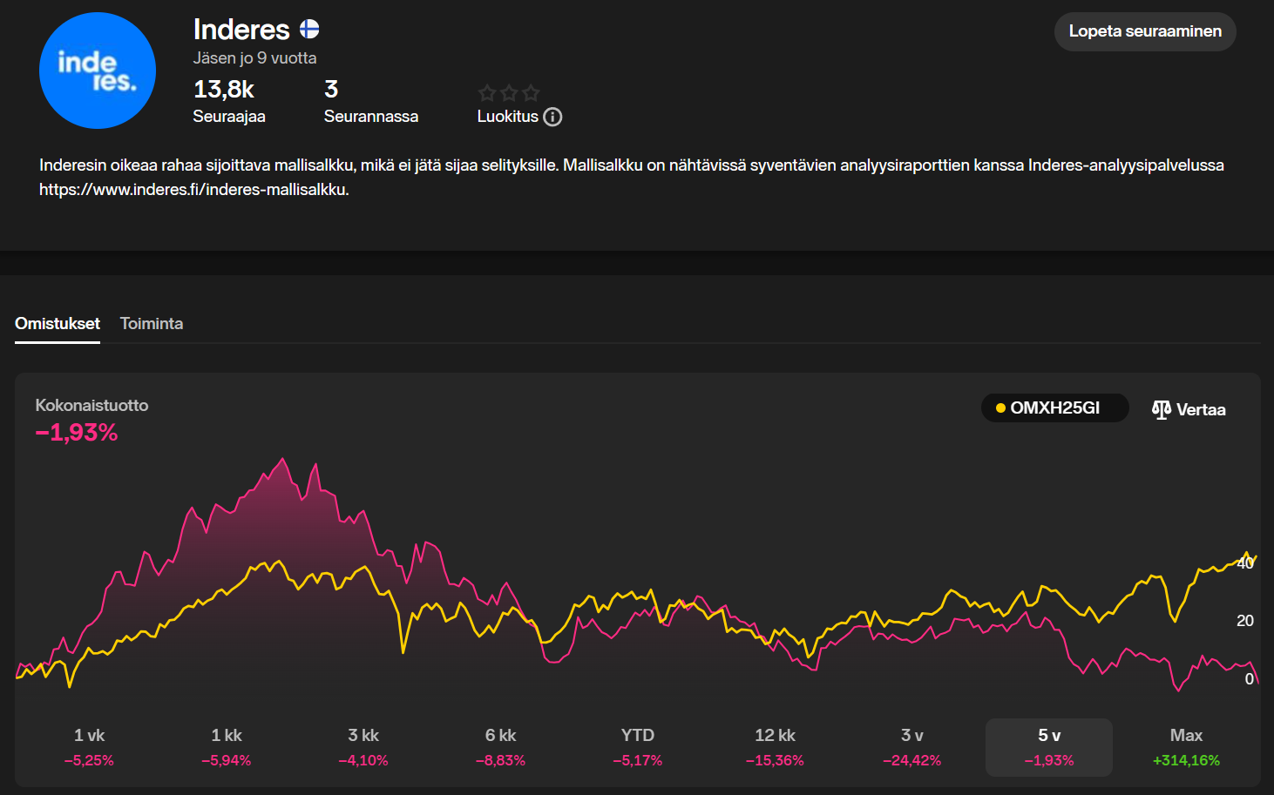Viewport: 1274px width, 795px height.
Task: Select the 12 kk time range
Action: 775,746
